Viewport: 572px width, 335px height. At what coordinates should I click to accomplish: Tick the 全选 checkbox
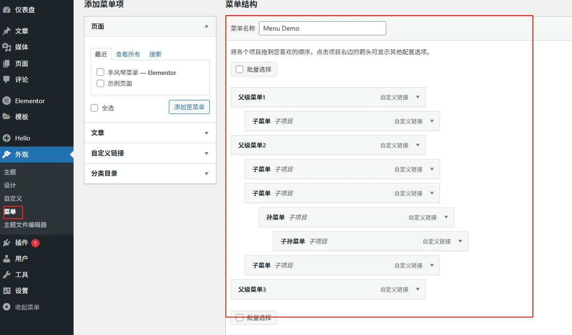click(94, 108)
